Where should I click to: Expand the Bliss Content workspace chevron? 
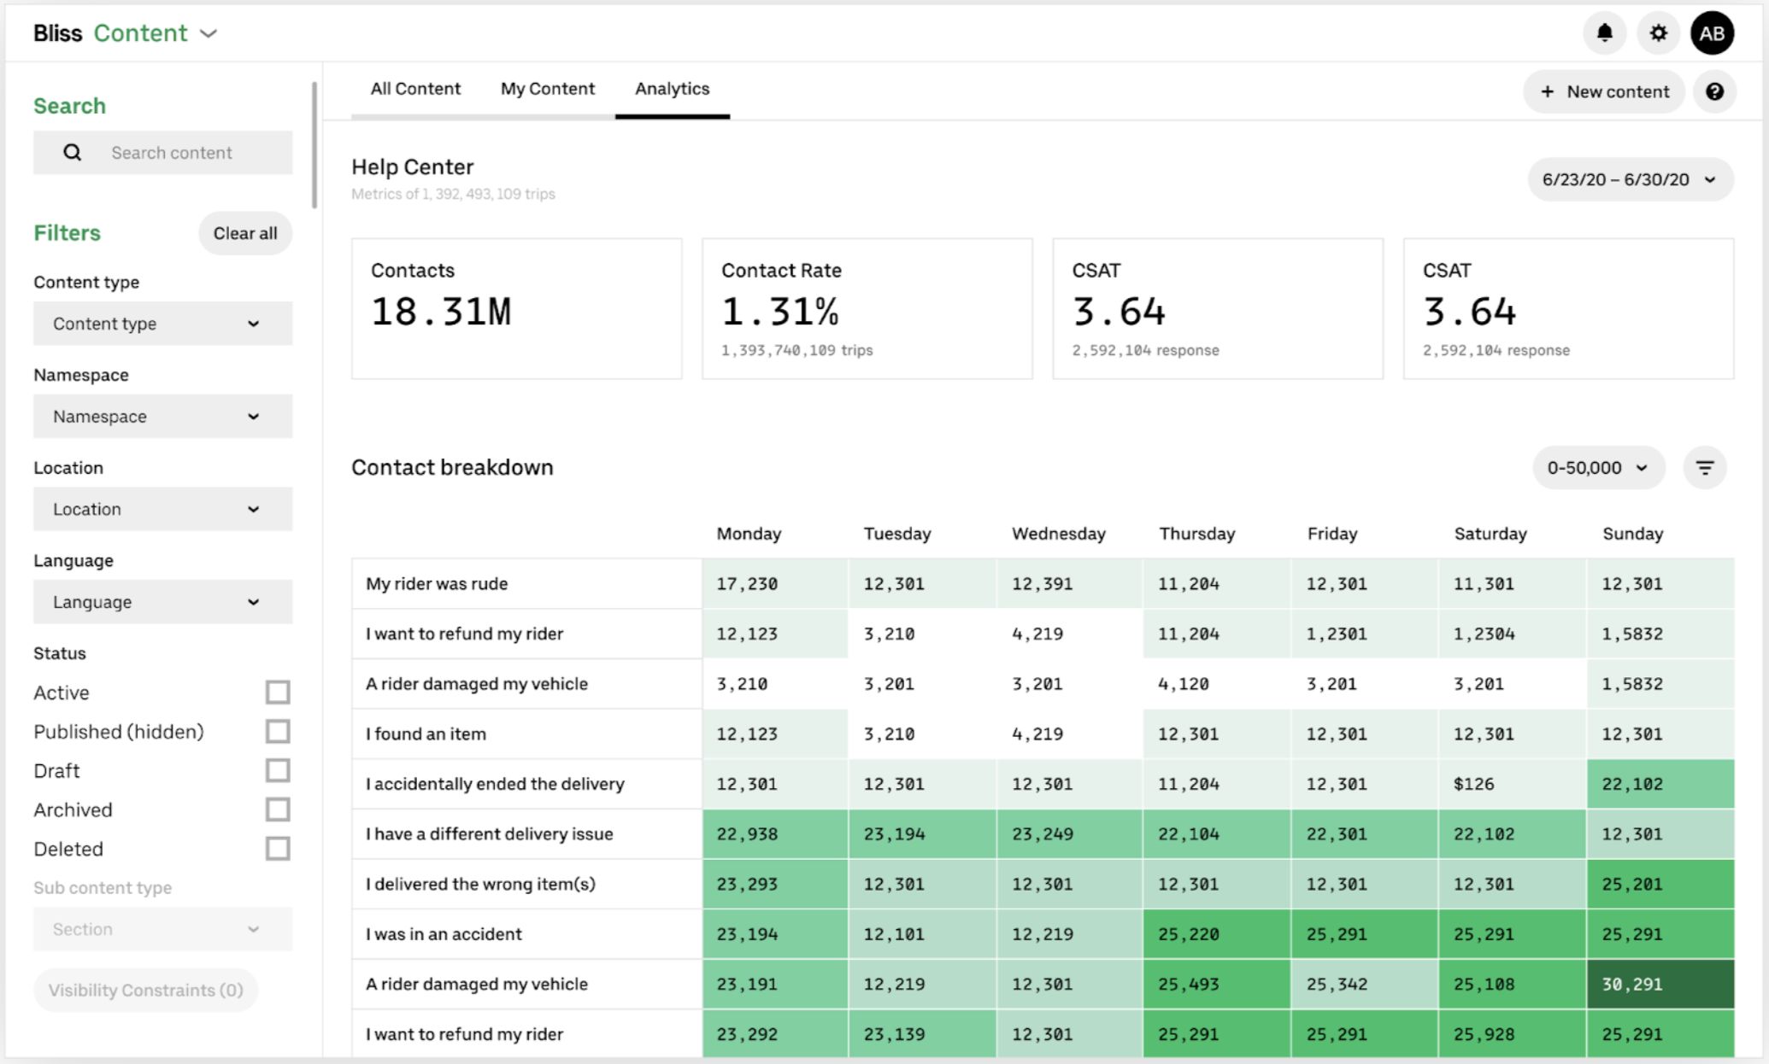click(209, 34)
